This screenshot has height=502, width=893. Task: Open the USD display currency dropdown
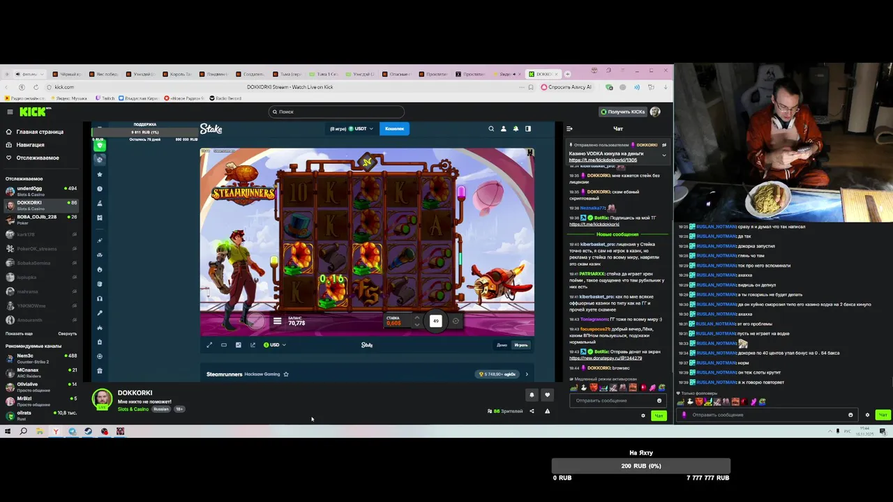click(275, 345)
